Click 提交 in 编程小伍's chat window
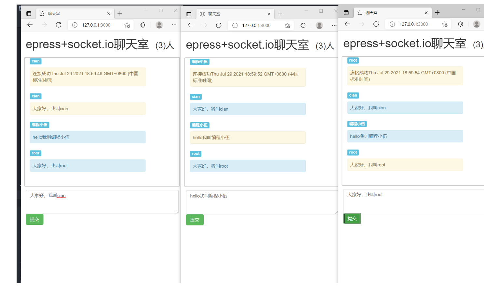Screen dimensions: 487x290 (x=195, y=220)
